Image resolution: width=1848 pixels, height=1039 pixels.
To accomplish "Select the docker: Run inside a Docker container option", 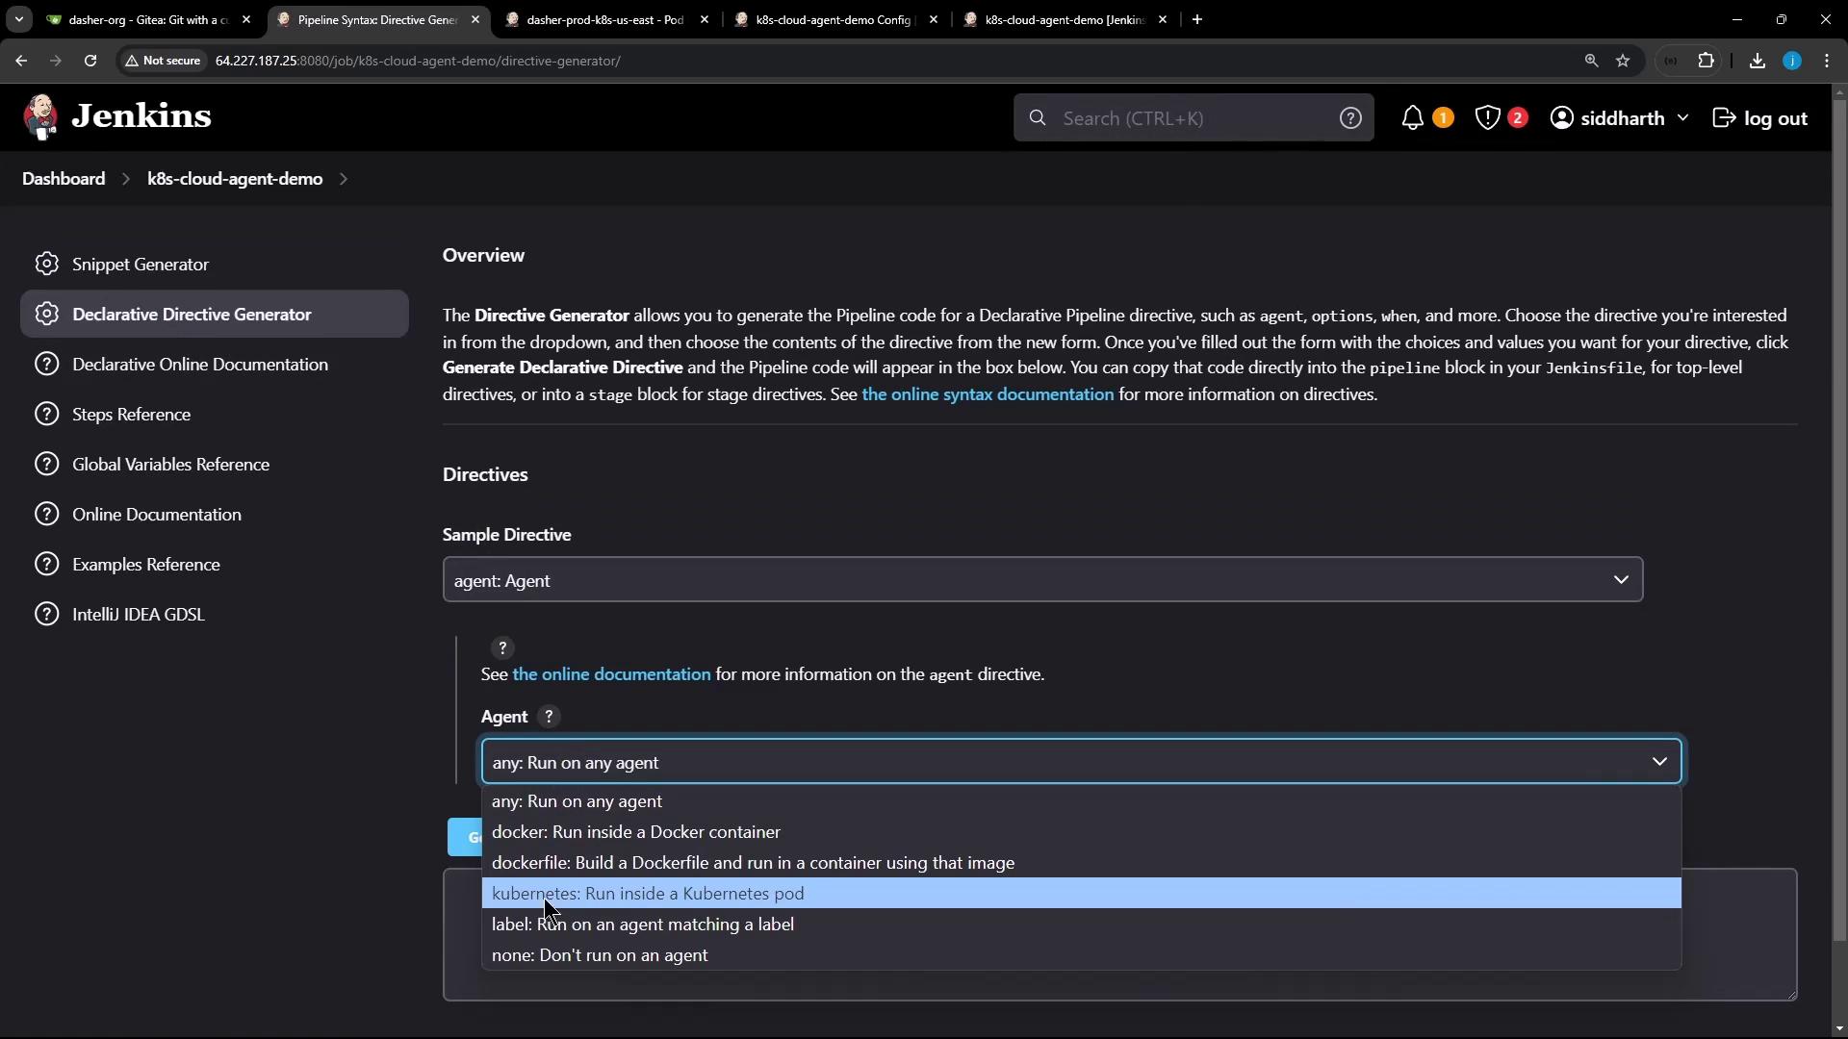I will 635,832.
